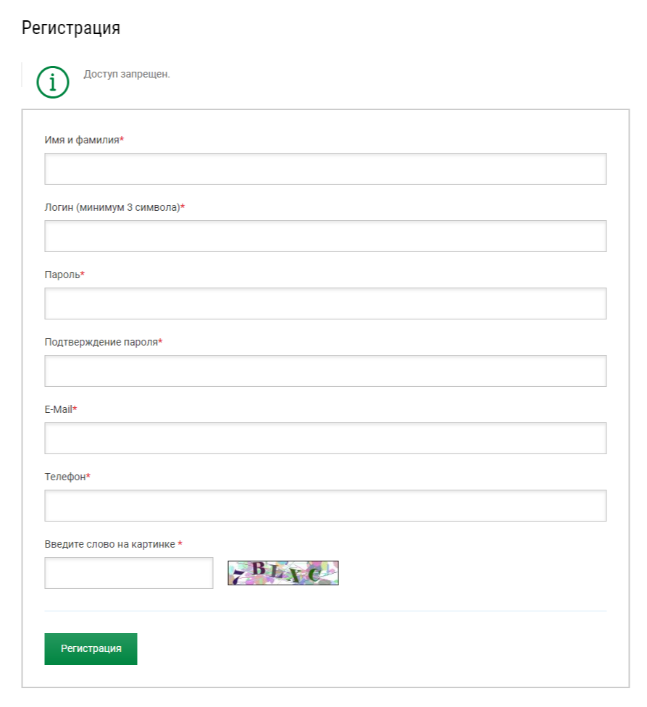The image size is (647, 707).
Task: Click into the Пароль input box
Action: [x=325, y=304]
